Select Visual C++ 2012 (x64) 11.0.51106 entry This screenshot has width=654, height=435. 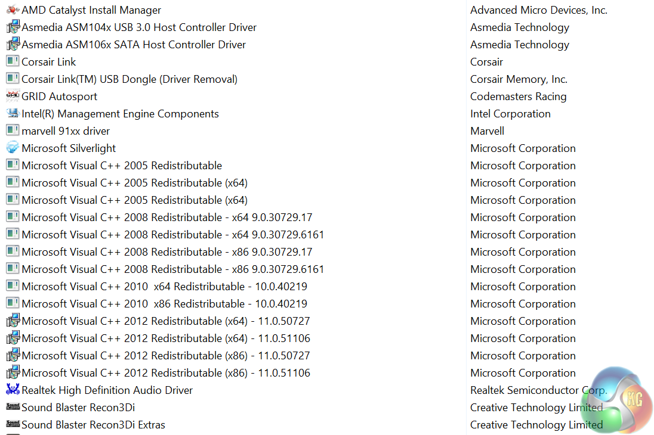pos(166,338)
